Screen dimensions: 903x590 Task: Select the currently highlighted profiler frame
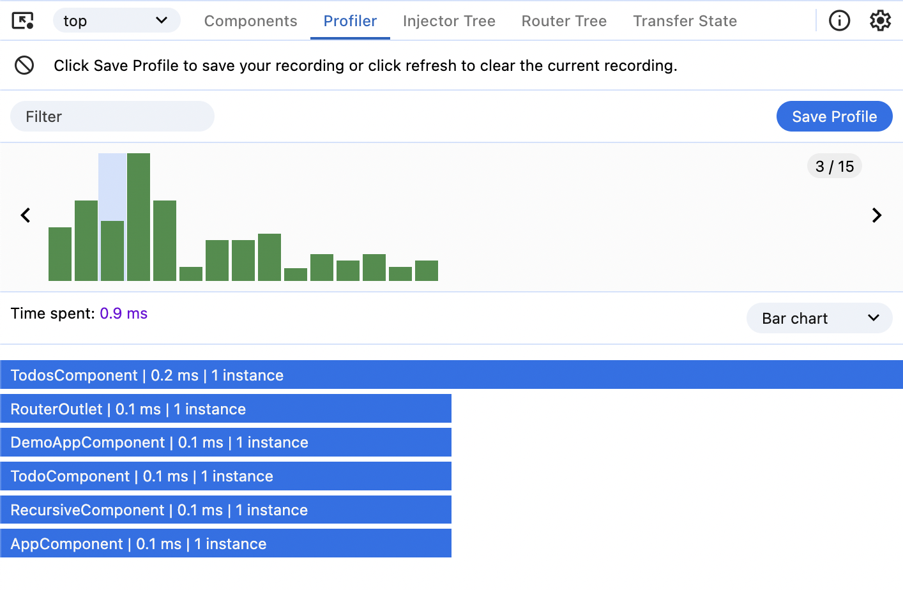point(112,217)
